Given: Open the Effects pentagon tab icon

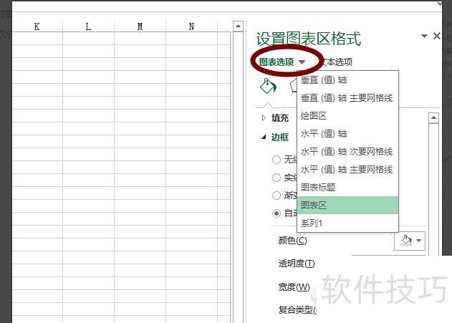Looking at the screenshot, I should tap(294, 87).
